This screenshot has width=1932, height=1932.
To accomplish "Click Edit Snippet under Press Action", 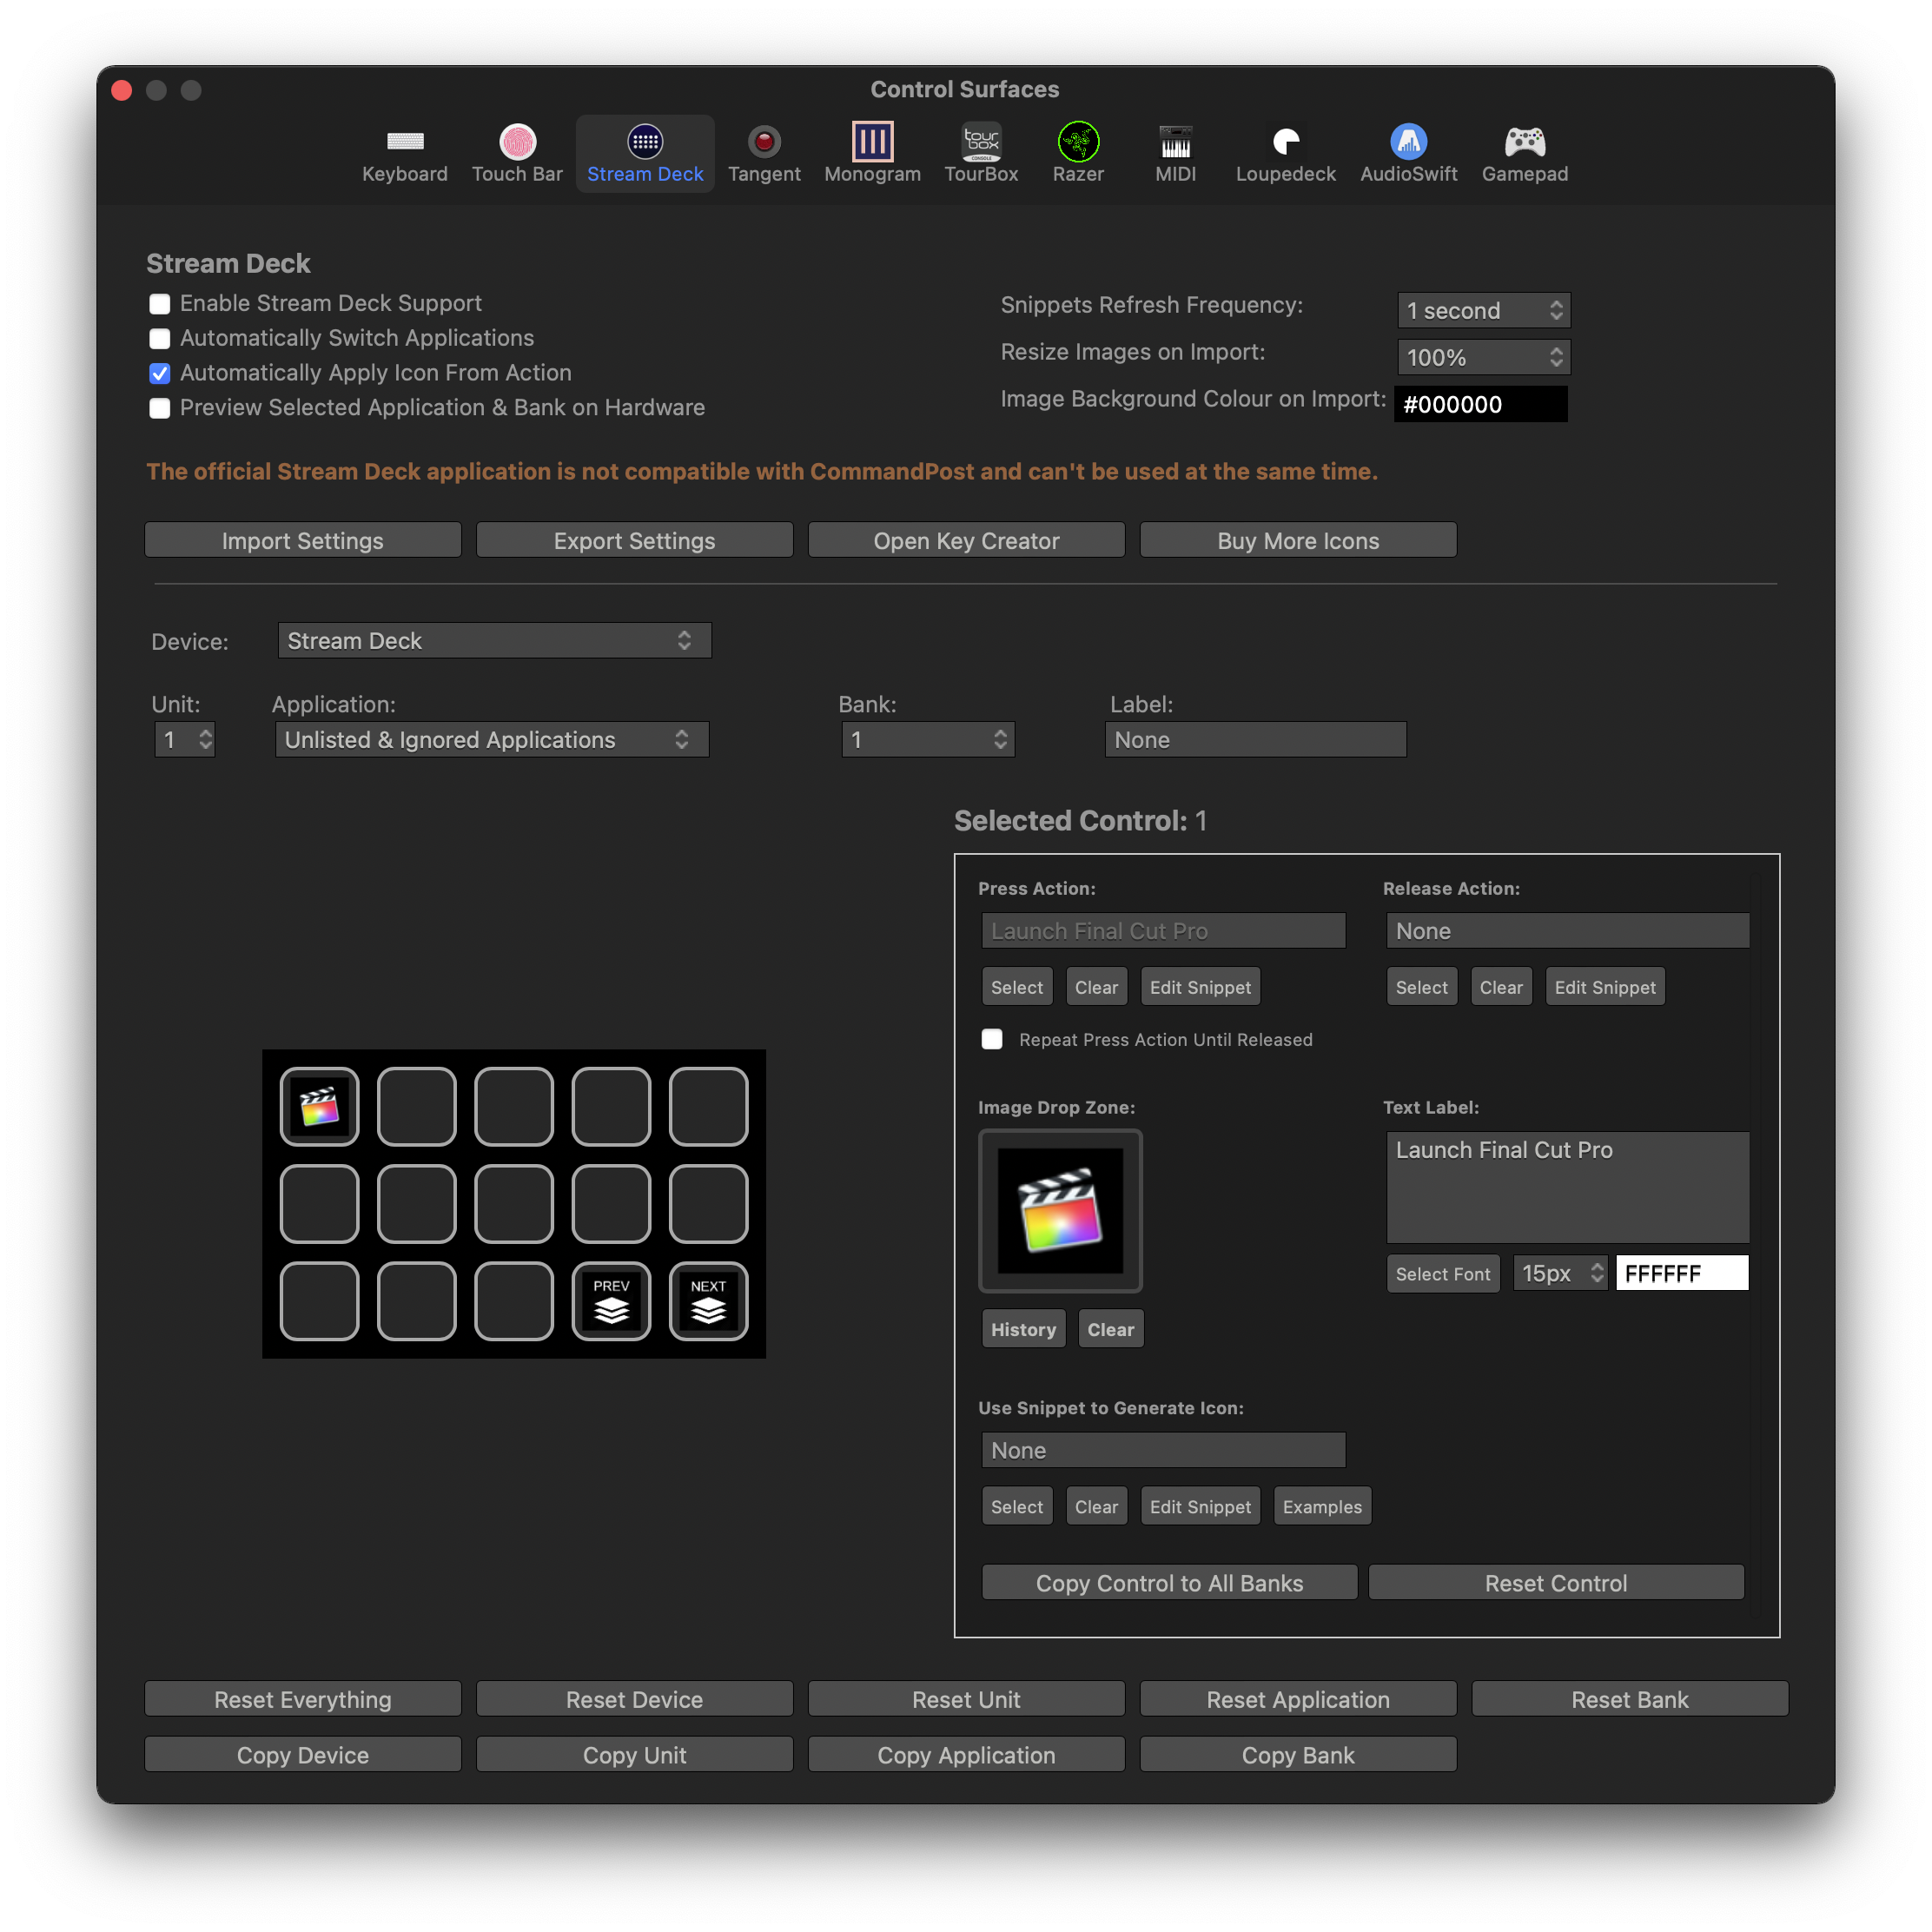I will (1200, 987).
